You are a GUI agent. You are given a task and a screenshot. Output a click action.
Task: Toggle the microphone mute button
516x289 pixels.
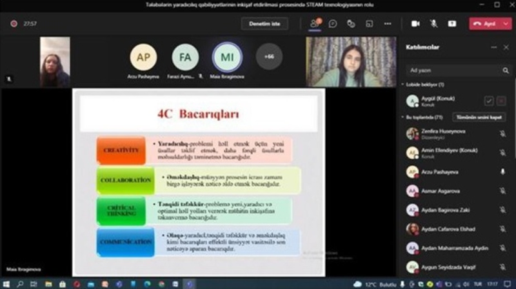pyautogui.click(x=433, y=23)
